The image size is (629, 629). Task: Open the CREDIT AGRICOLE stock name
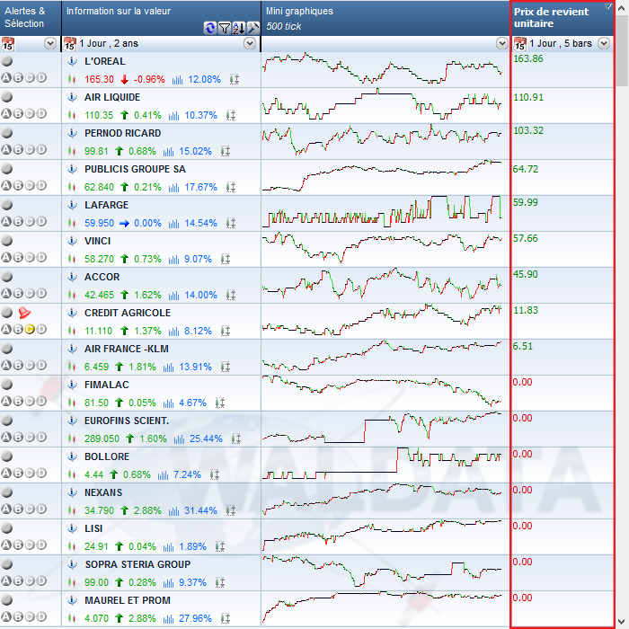tap(128, 313)
